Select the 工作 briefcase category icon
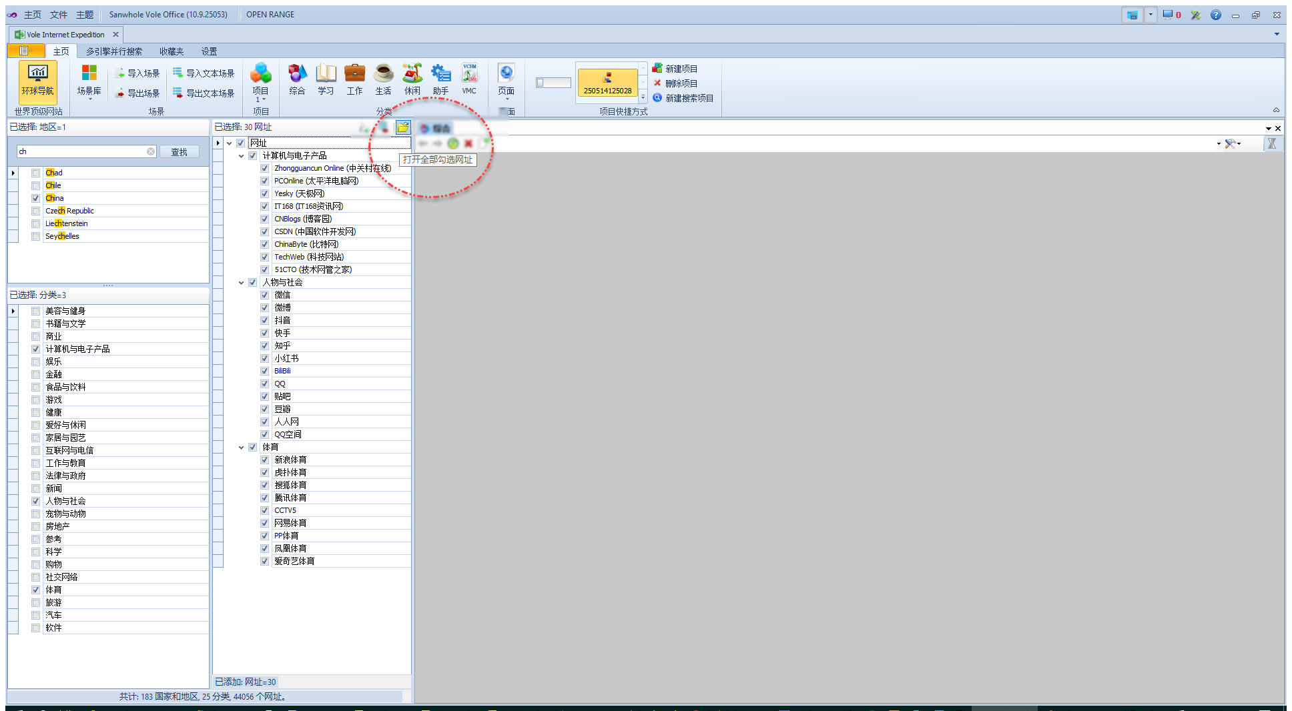 [354, 73]
